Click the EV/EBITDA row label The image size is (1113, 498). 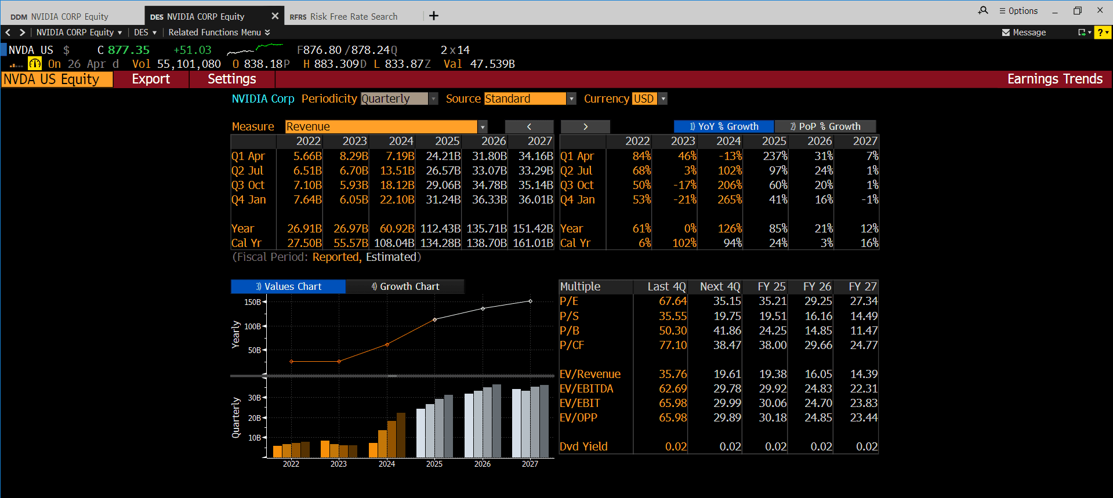[x=586, y=388]
